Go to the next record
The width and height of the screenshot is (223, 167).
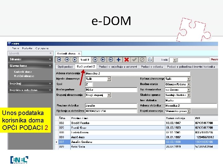coord(95,59)
